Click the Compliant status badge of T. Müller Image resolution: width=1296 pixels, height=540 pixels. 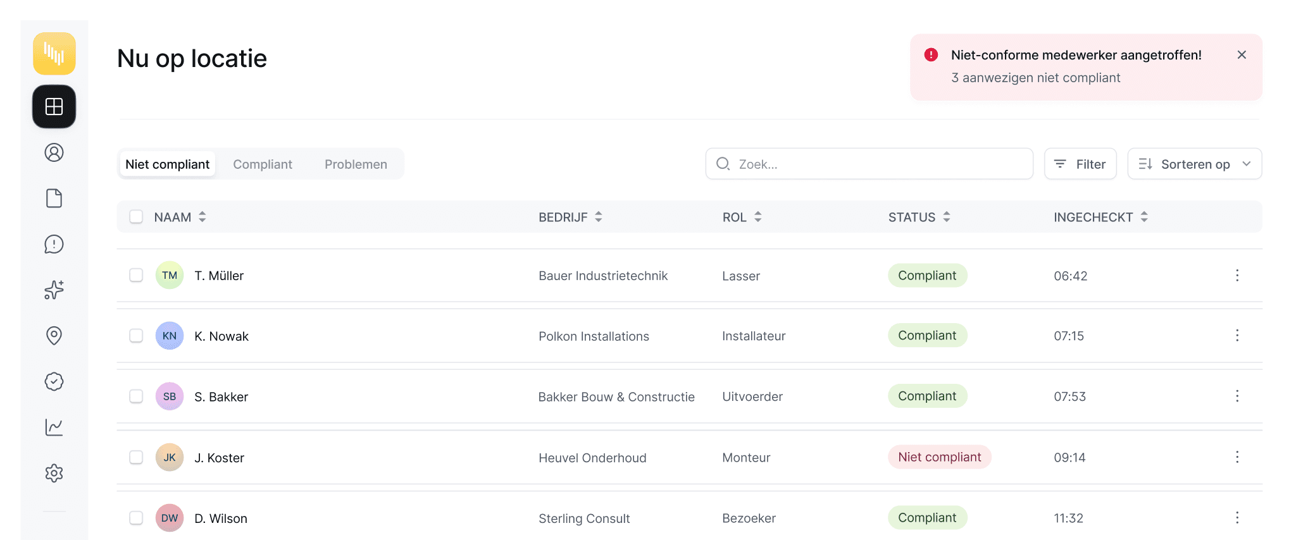click(x=927, y=275)
